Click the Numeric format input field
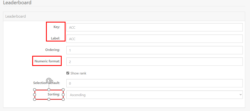 click(154, 62)
